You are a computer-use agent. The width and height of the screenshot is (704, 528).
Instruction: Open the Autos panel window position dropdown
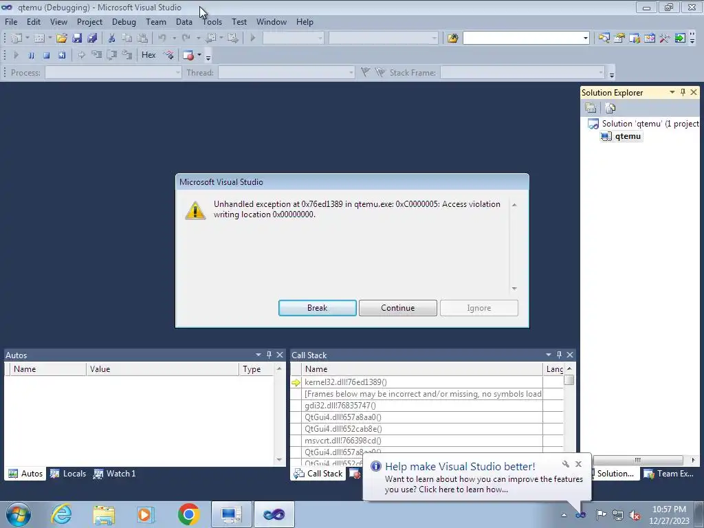pos(258,355)
